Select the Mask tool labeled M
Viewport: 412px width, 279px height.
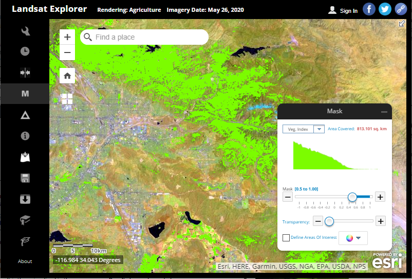(x=25, y=94)
